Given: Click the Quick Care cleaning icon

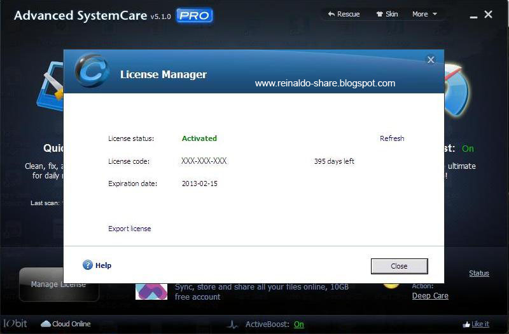Looking at the screenshot, I should tap(50, 86).
